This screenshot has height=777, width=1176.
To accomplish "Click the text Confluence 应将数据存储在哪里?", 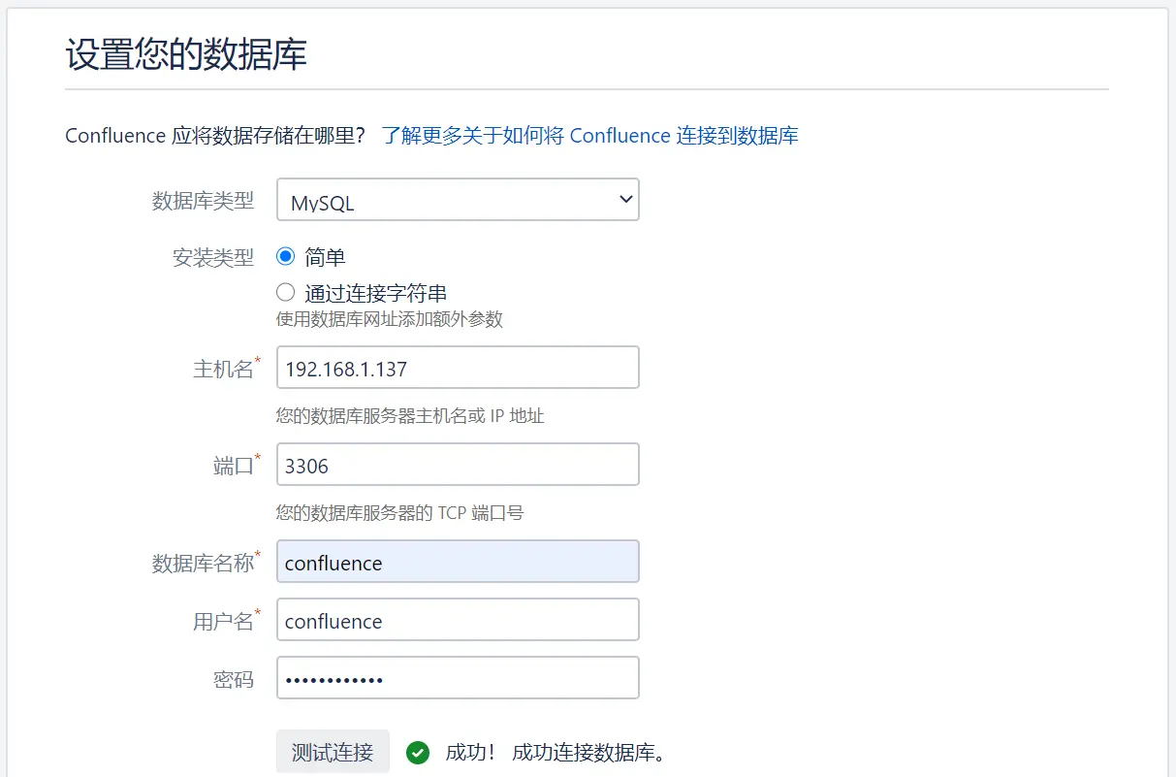I will pyautogui.click(x=215, y=136).
